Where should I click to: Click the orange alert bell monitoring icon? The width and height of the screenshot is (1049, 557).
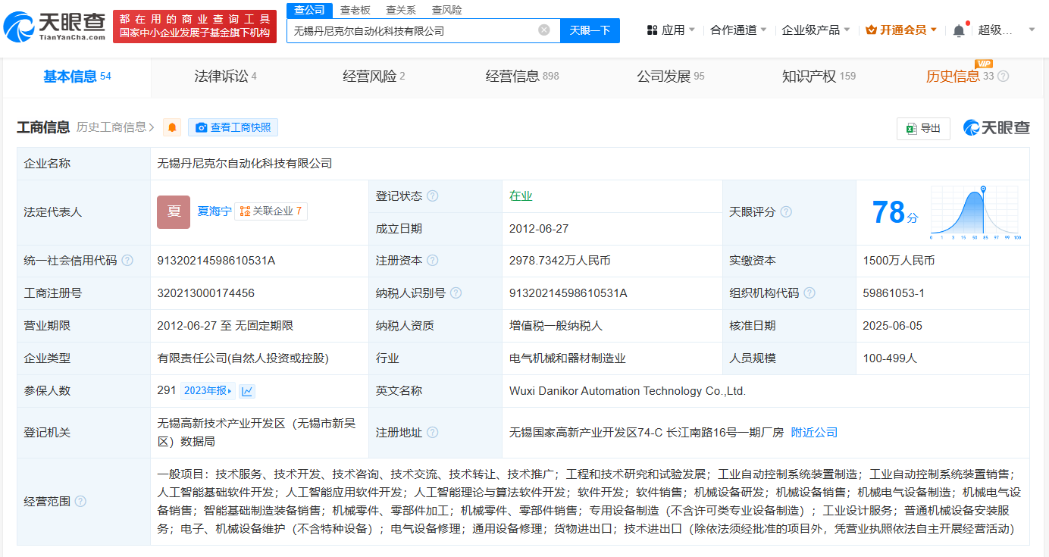(x=173, y=127)
